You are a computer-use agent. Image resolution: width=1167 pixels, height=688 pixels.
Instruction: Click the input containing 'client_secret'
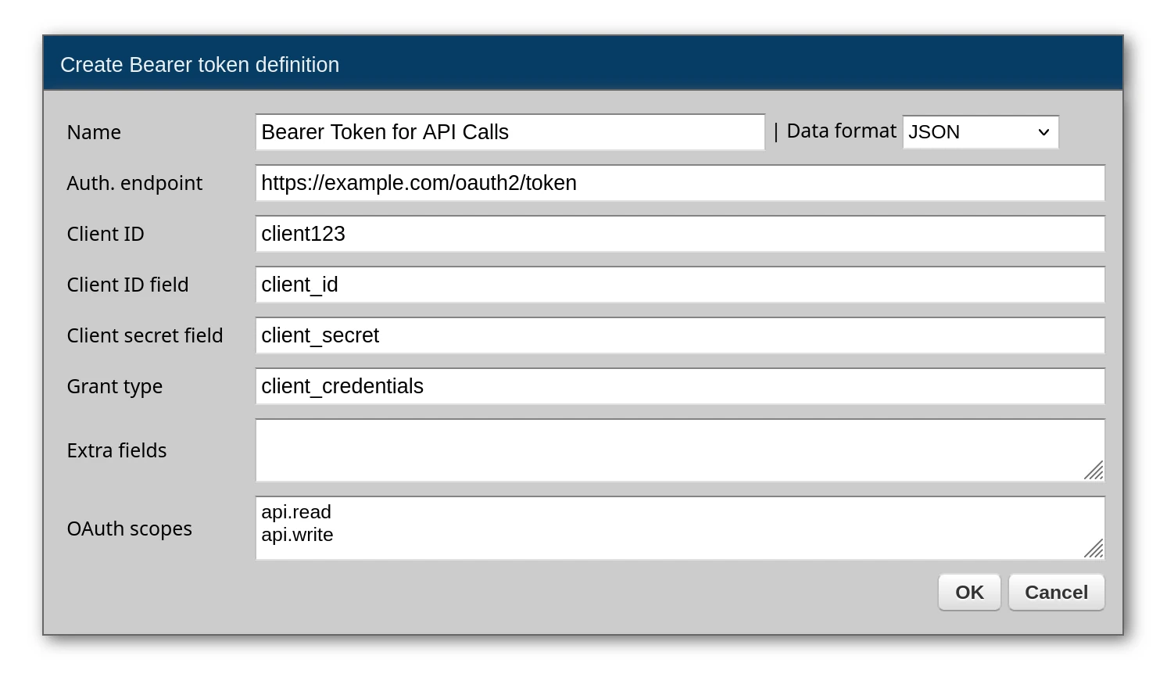tap(680, 335)
